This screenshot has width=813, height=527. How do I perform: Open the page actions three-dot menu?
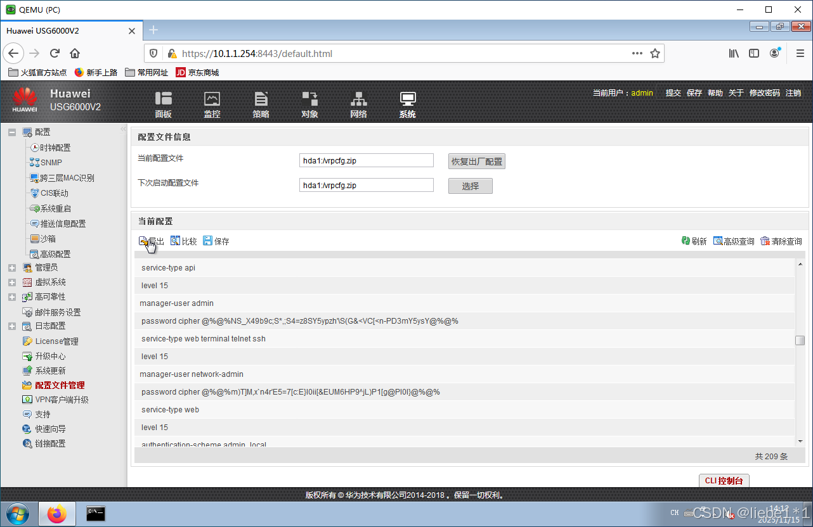[637, 53]
